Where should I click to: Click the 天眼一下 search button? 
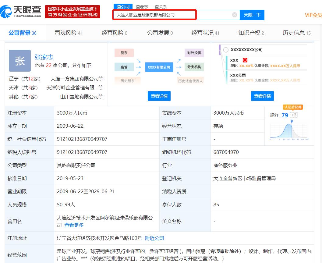coord(252,15)
